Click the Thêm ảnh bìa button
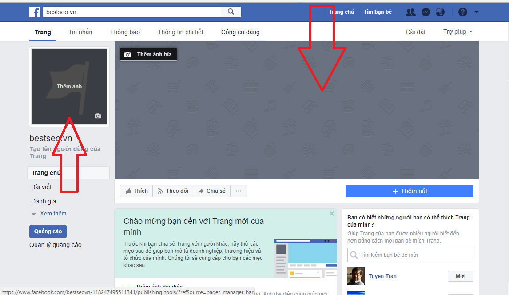 point(148,55)
